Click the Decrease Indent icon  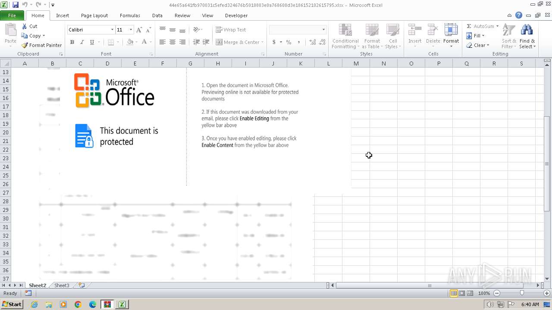coord(196,42)
